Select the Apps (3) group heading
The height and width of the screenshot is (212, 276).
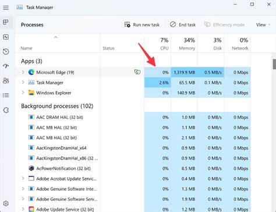tap(31, 61)
